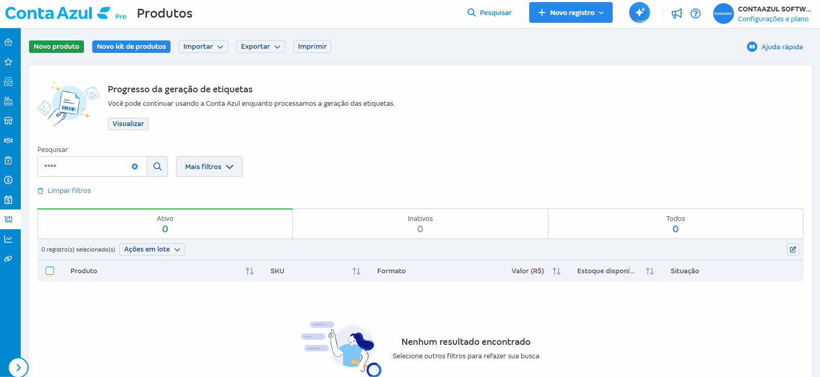The width and height of the screenshot is (820, 377).
Task: Click the Produto column header text
Action: point(84,271)
